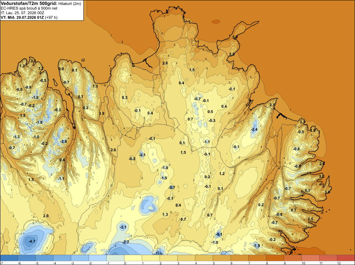355x265 pixels.
Task: Click the EC-HRES spá brúuð description line
Action: pyautogui.click(x=29, y=8)
